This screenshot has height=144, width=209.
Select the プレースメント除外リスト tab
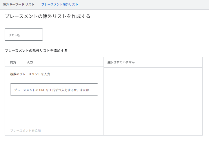59,5
